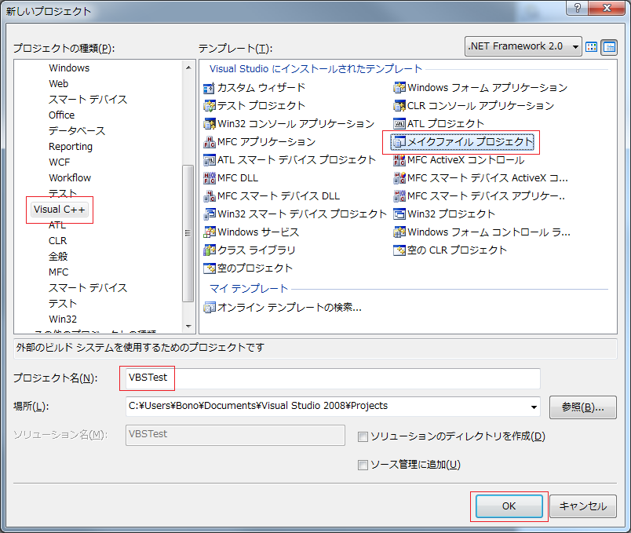
Task: Click project types scrollbar down arrow
Action: (188, 327)
